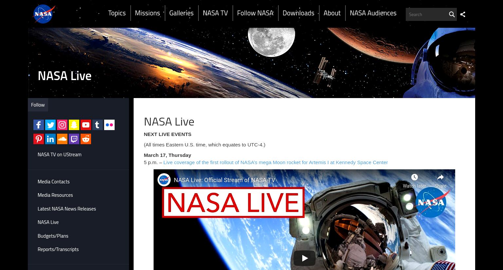Open NASA's LinkedIn icon
The width and height of the screenshot is (503, 270).
click(x=50, y=139)
